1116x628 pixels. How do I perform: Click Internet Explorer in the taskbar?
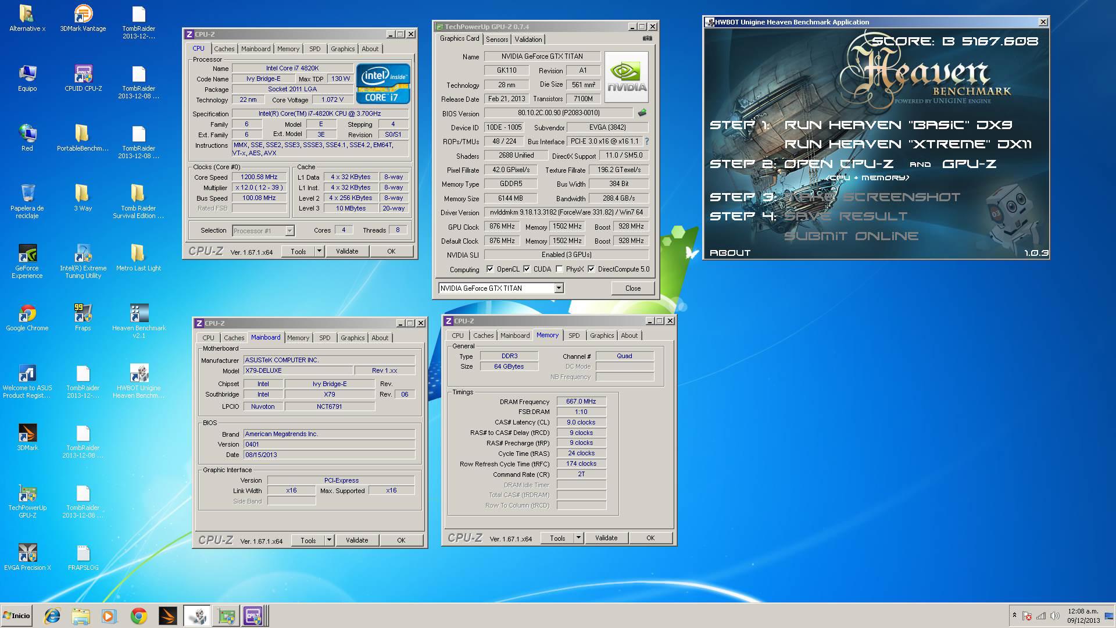tap(52, 616)
